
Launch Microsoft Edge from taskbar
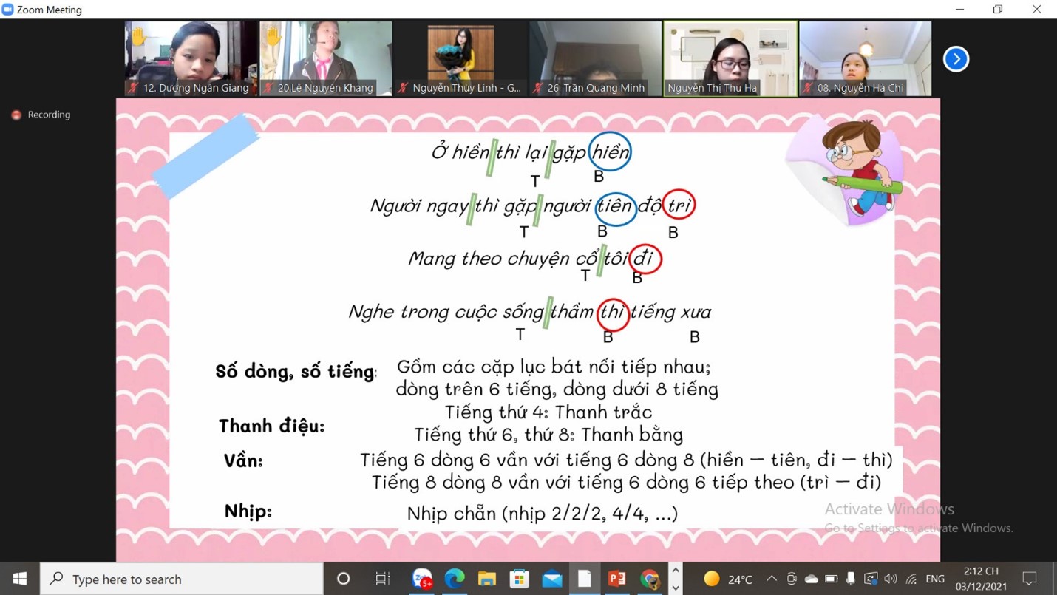(454, 579)
